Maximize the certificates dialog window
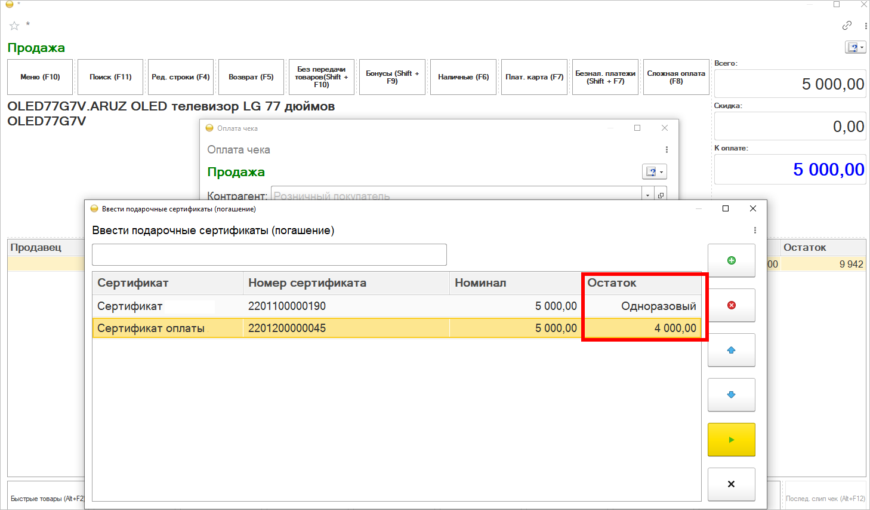 [x=726, y=208]
